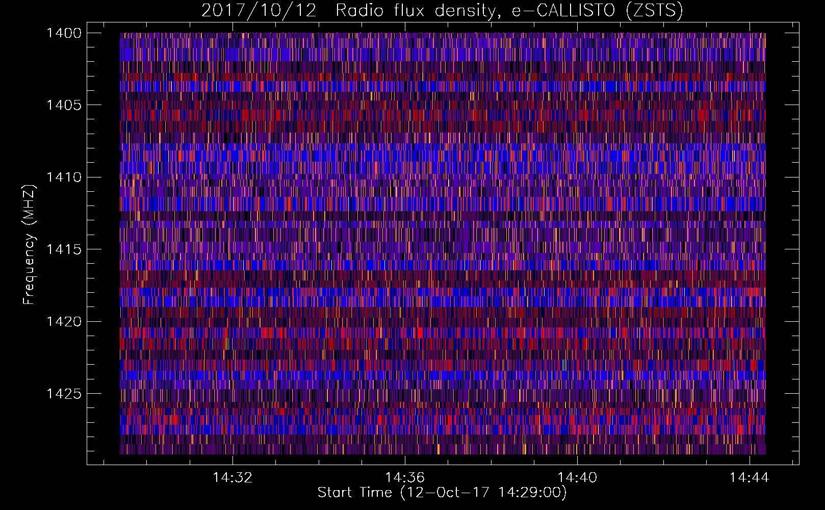Viewport: 825px width, 510px height.
Task: Click the 14:40 time tick label
Action: (x=577, y=478)
